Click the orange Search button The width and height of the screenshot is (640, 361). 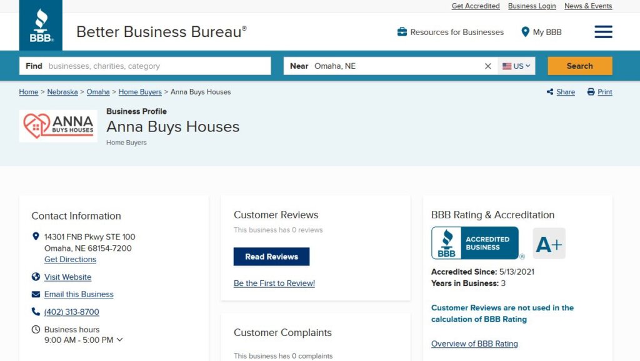(x=580, y=66)
